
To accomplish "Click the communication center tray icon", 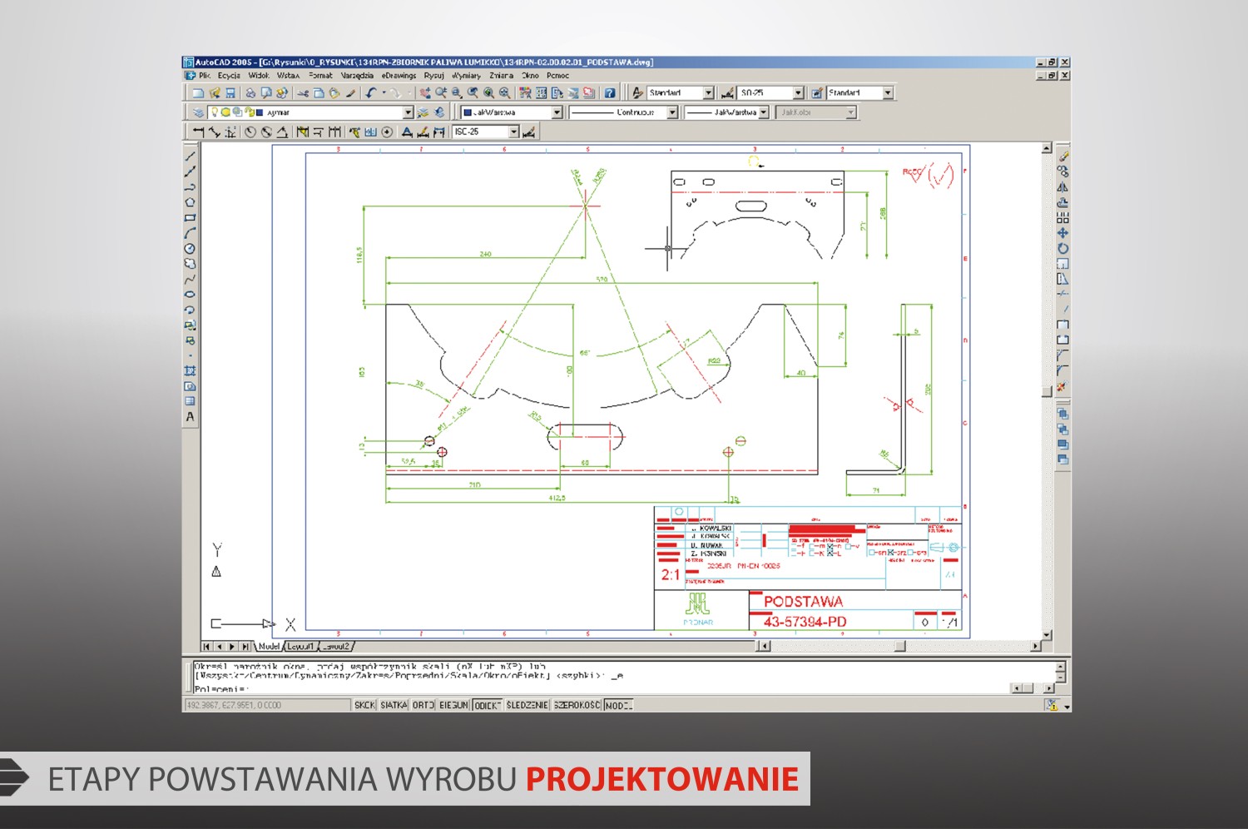I will 1052,705.
